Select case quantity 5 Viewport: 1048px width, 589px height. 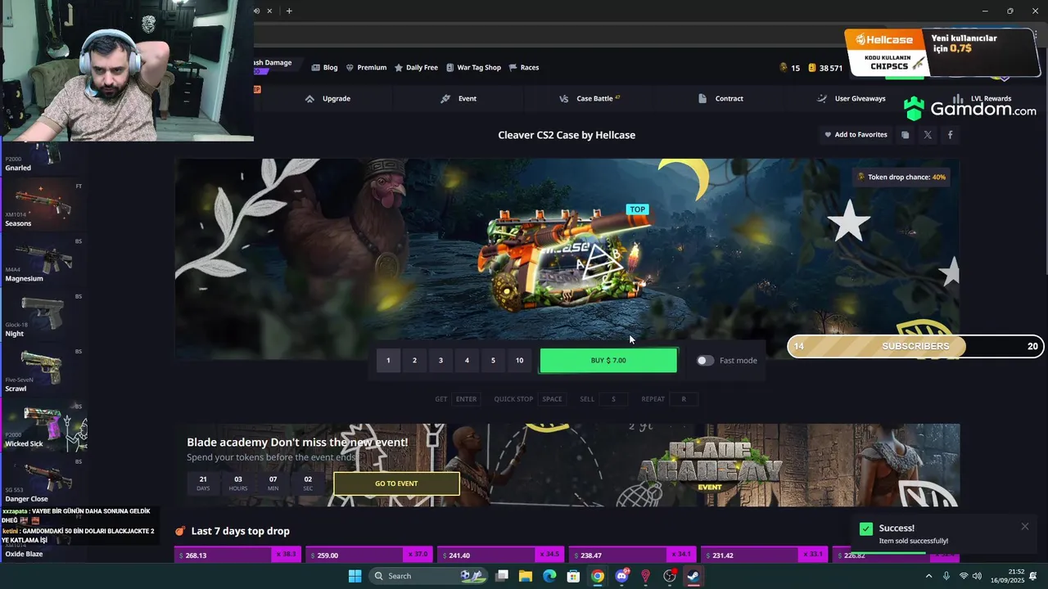(x=493, y=361)
